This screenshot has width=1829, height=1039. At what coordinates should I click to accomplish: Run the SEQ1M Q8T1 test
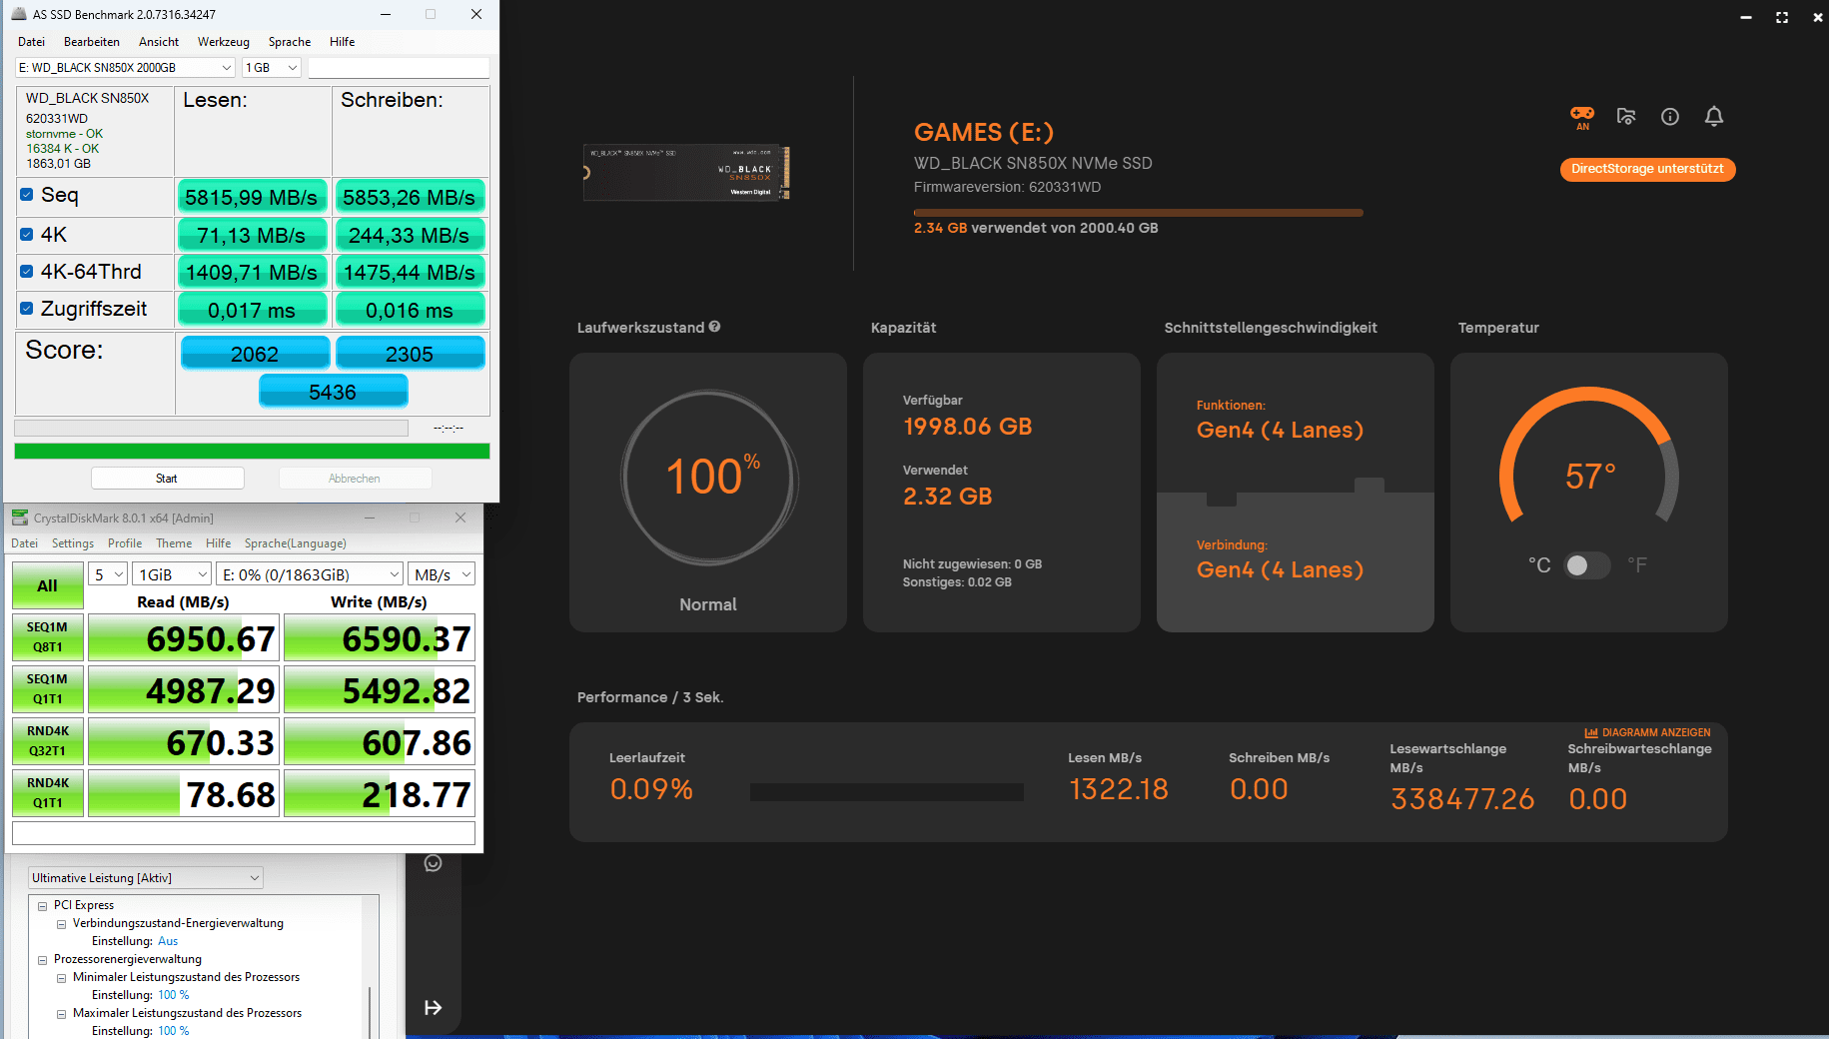tap(47, 637)
